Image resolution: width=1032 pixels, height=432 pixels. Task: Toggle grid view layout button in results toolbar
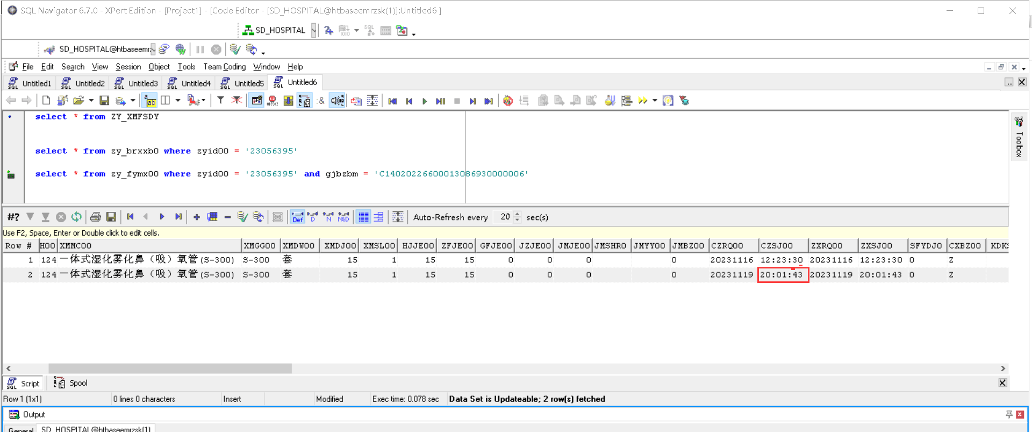pos(364,217)
